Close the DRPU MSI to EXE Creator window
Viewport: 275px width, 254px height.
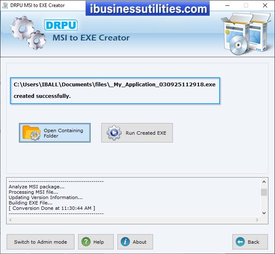[x=265, y=5]
